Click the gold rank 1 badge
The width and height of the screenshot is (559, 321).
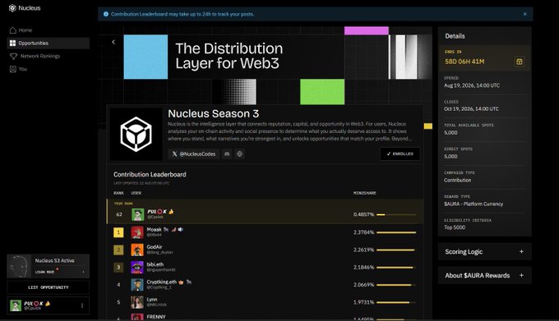point(118,232)
